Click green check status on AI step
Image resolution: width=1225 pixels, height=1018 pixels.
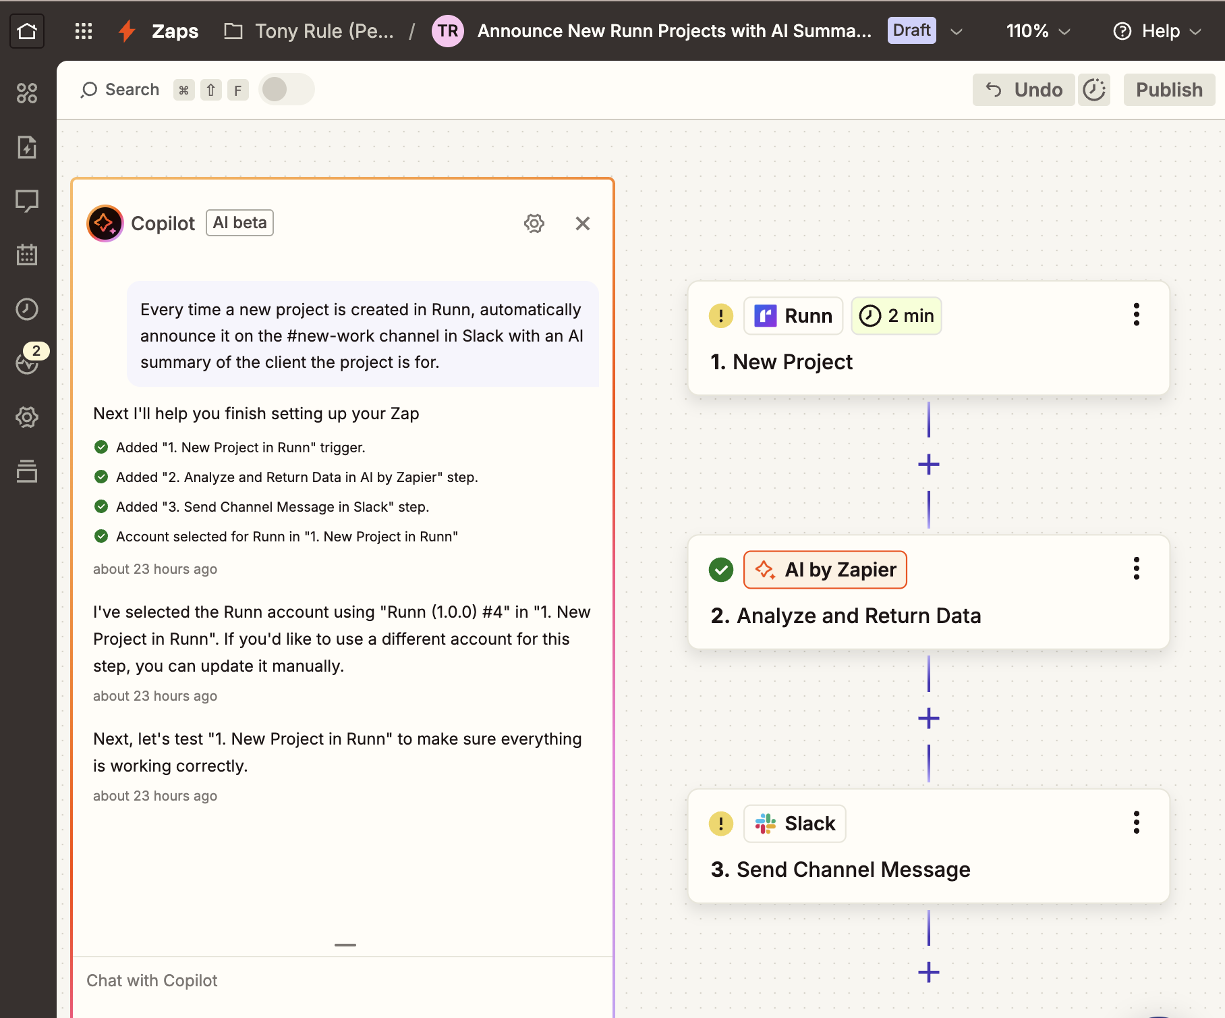coord(721,570)
